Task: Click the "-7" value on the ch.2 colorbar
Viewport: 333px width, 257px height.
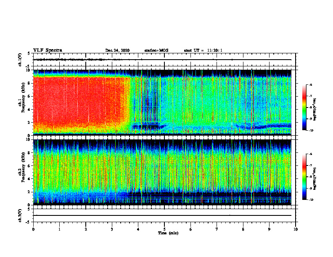Action: [x=310, y=165]
